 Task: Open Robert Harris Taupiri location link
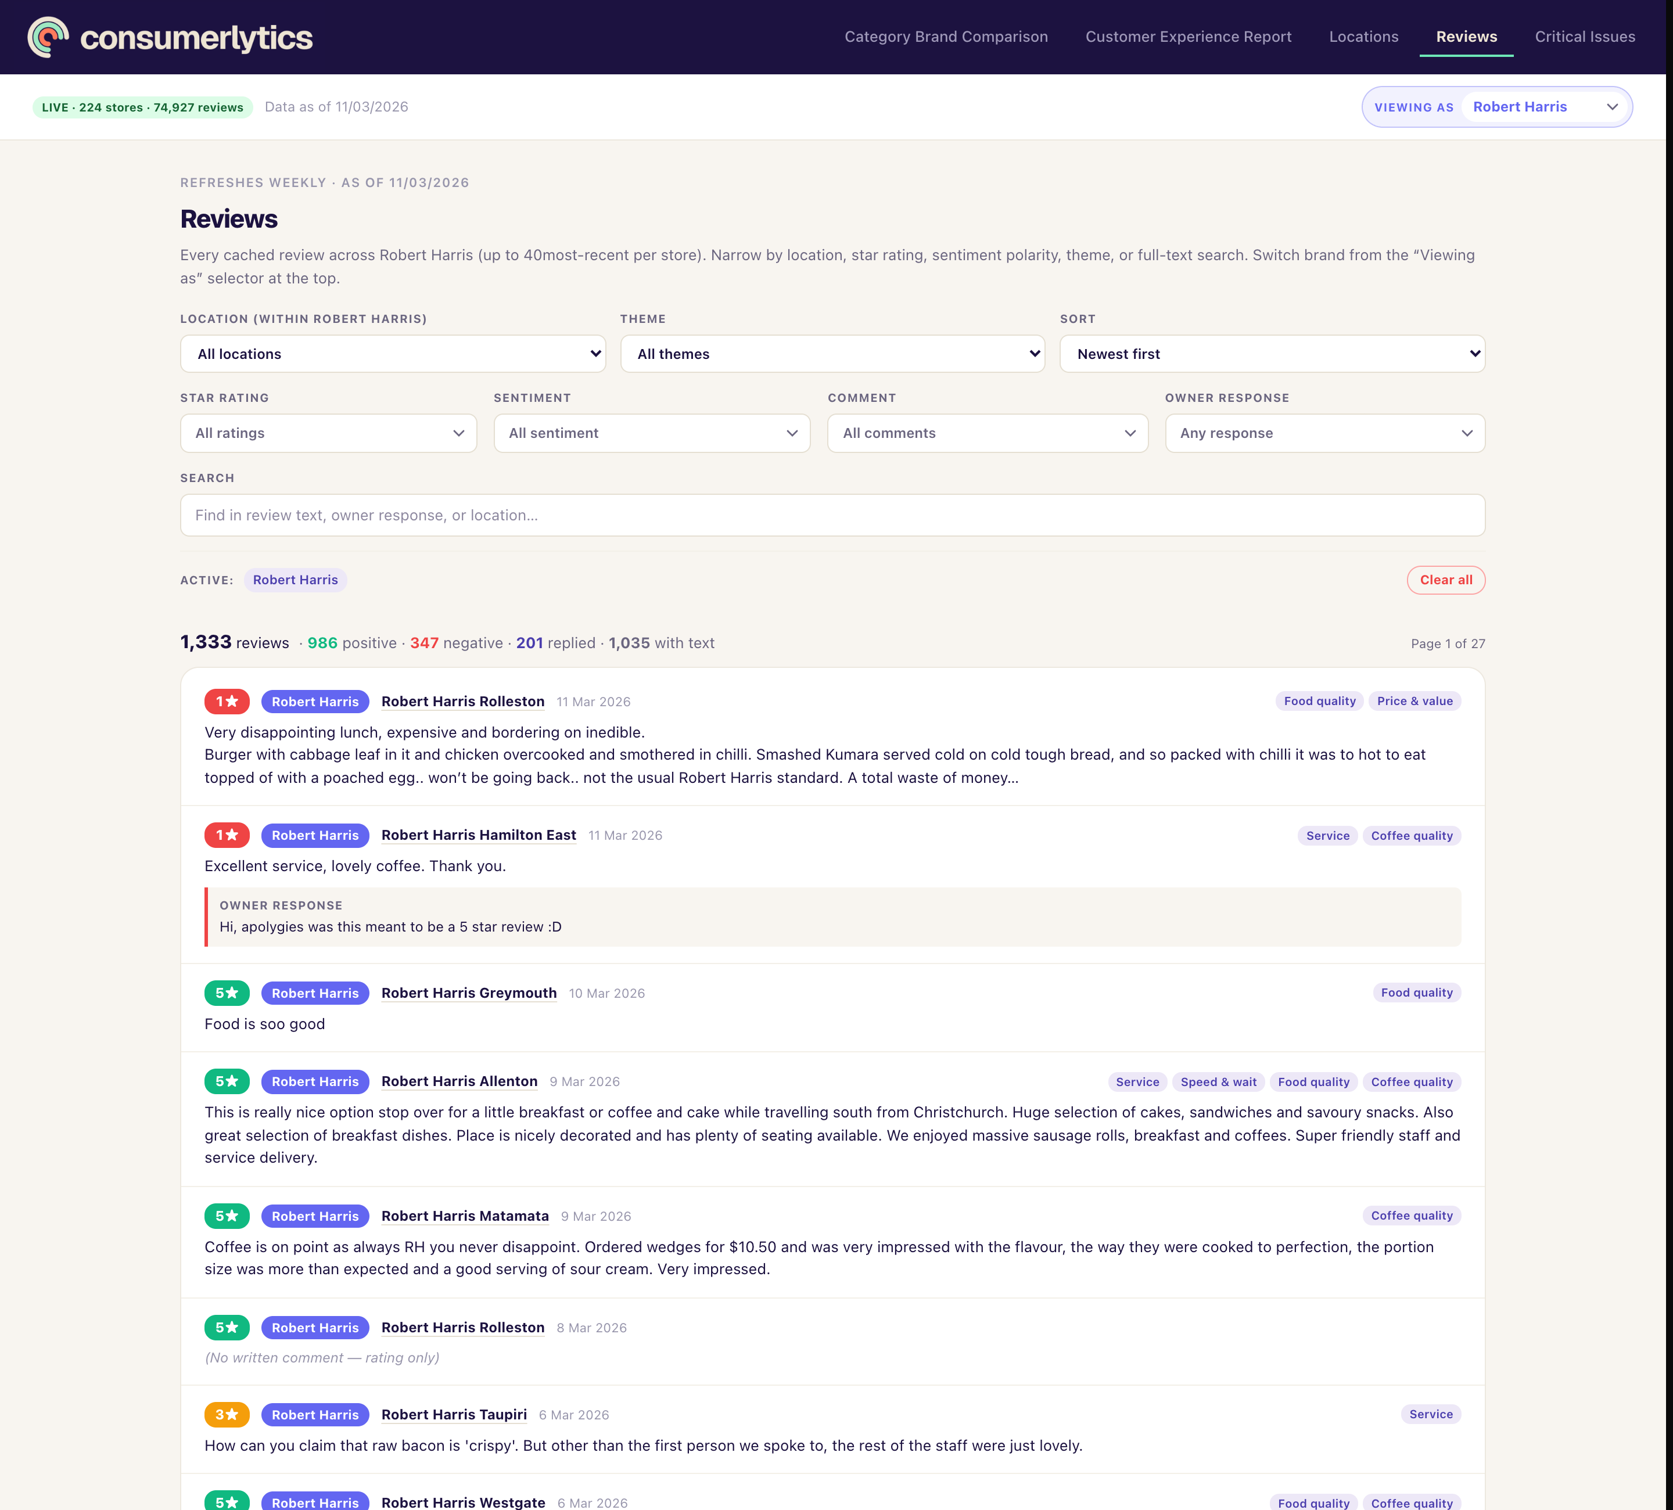[454, 1415]
